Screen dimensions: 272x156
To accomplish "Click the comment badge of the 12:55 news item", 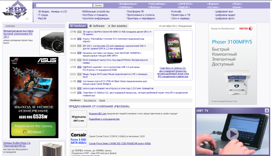I will (x=79, y=67).
